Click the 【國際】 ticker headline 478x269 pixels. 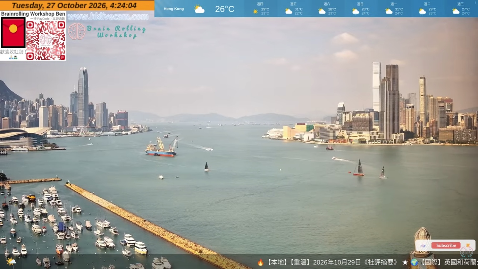click(431, 263)
